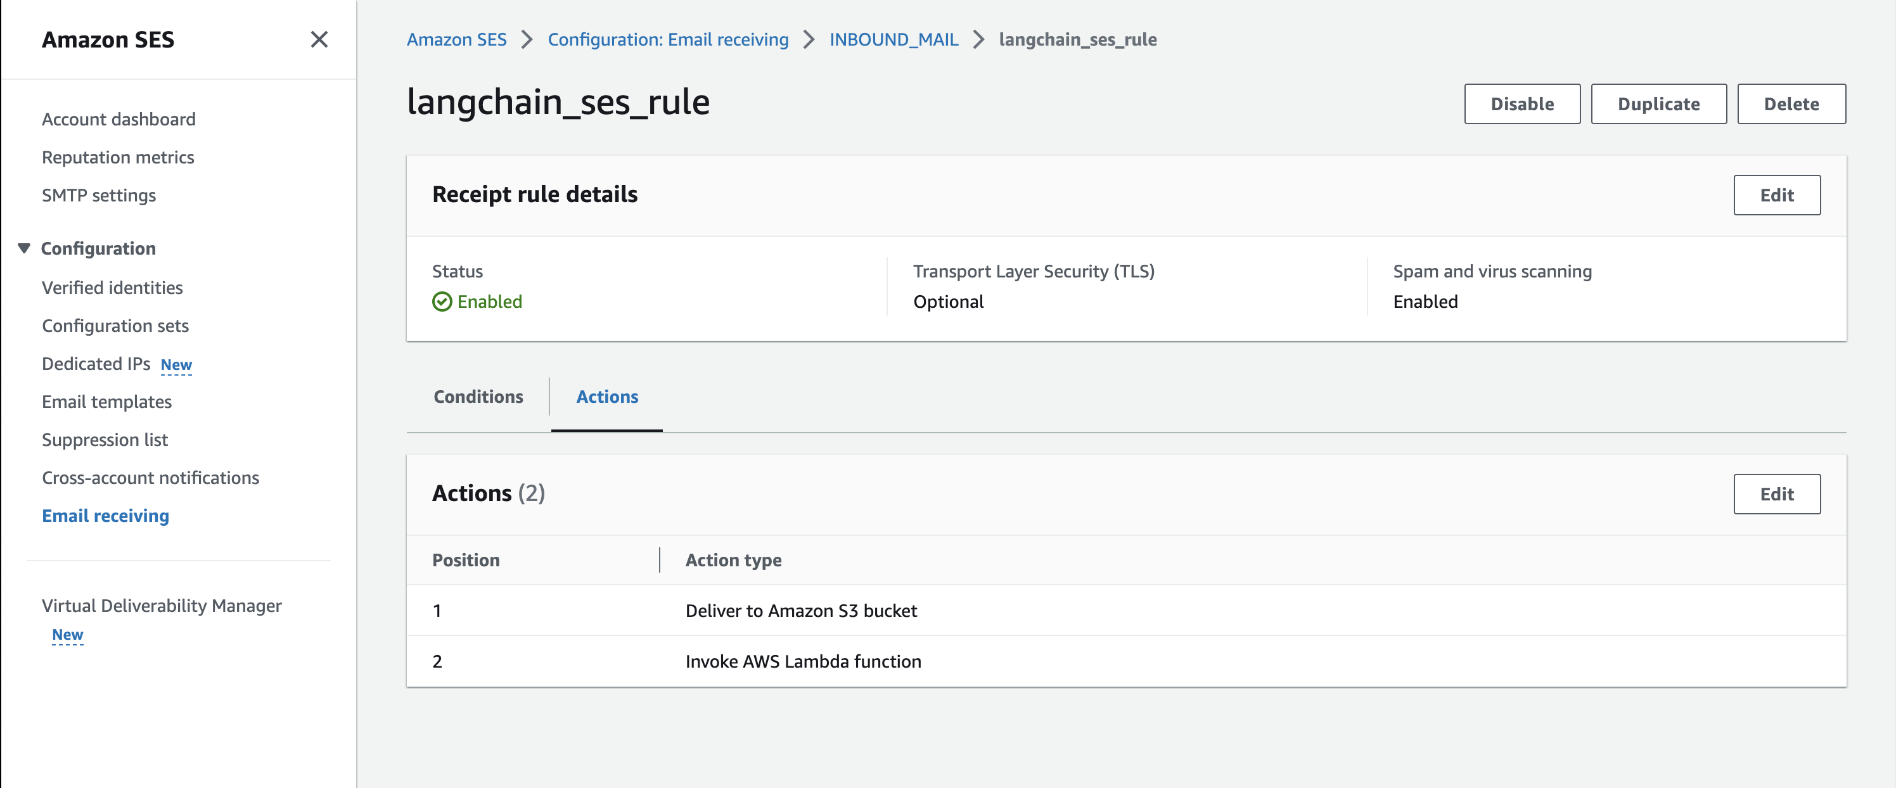Click Edit on Receipt rule details section
1896x788 pixels.
[x=1776, y=194]
